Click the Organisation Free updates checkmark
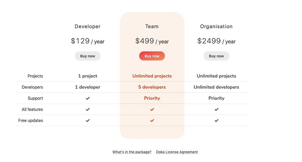 [217, 121]
